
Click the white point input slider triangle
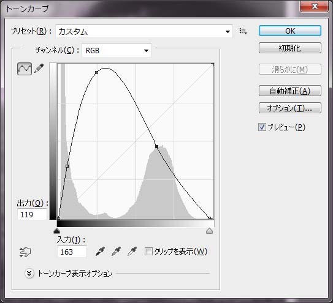tap(209, 231)
